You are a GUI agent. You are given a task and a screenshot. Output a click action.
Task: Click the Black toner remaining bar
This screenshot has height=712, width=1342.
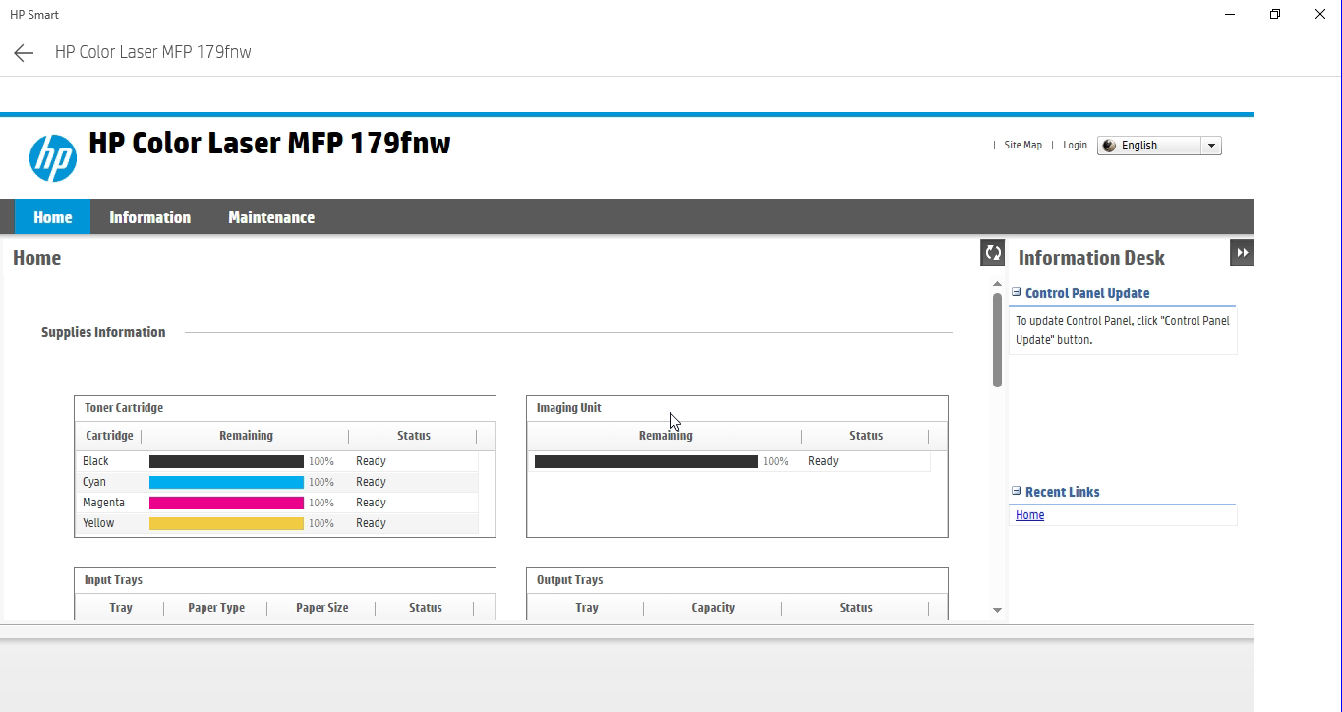tap(226, 461)
